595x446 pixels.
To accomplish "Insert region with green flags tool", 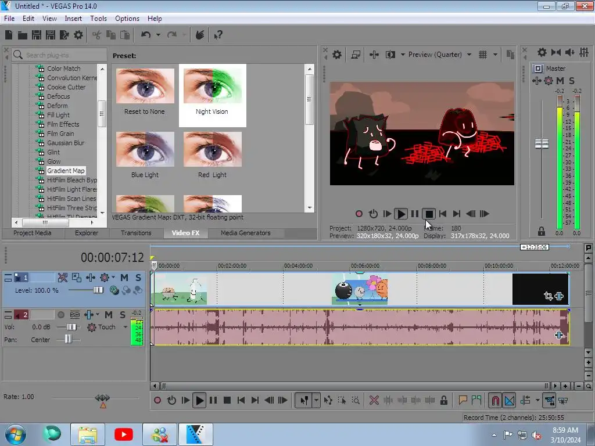I will [476, 400].
